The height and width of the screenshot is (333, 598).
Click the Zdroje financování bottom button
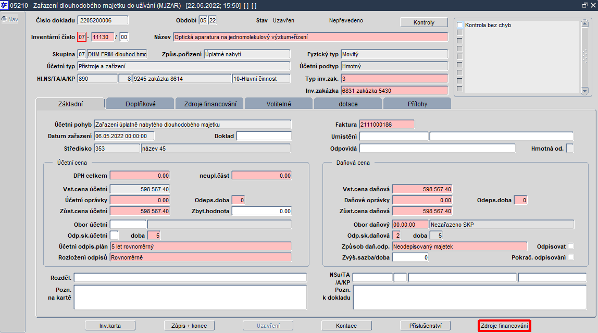504,326
